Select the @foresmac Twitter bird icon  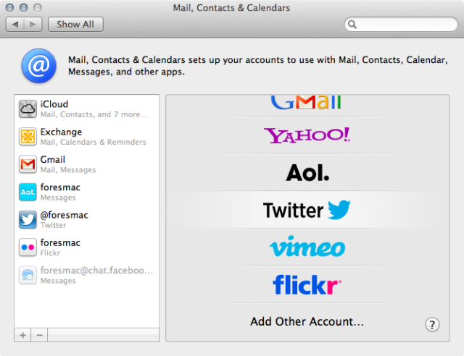28,220
